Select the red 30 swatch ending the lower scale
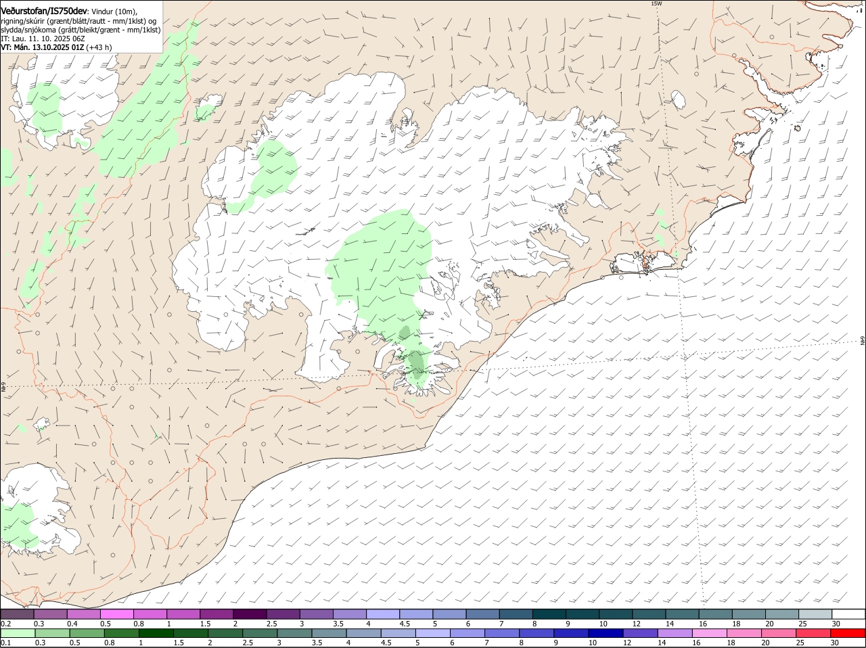Image resolution: width=866 pixels, height=648 pixels. 848,633
